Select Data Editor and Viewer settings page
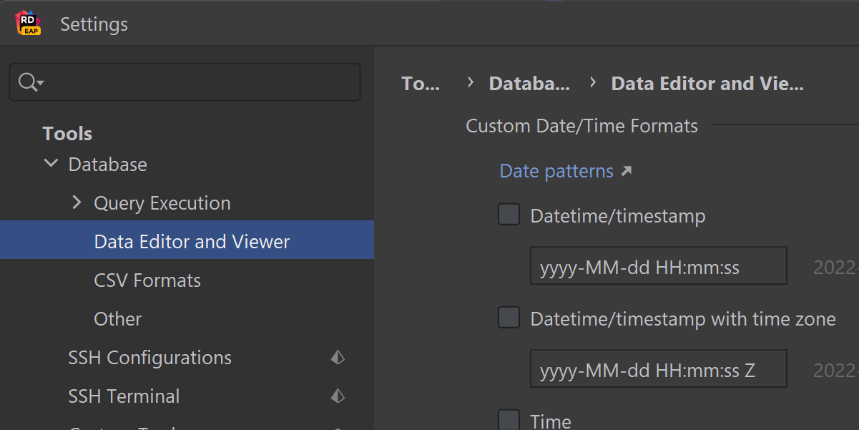The width and height of the screenshot is (859, 430). pos(192,242)
